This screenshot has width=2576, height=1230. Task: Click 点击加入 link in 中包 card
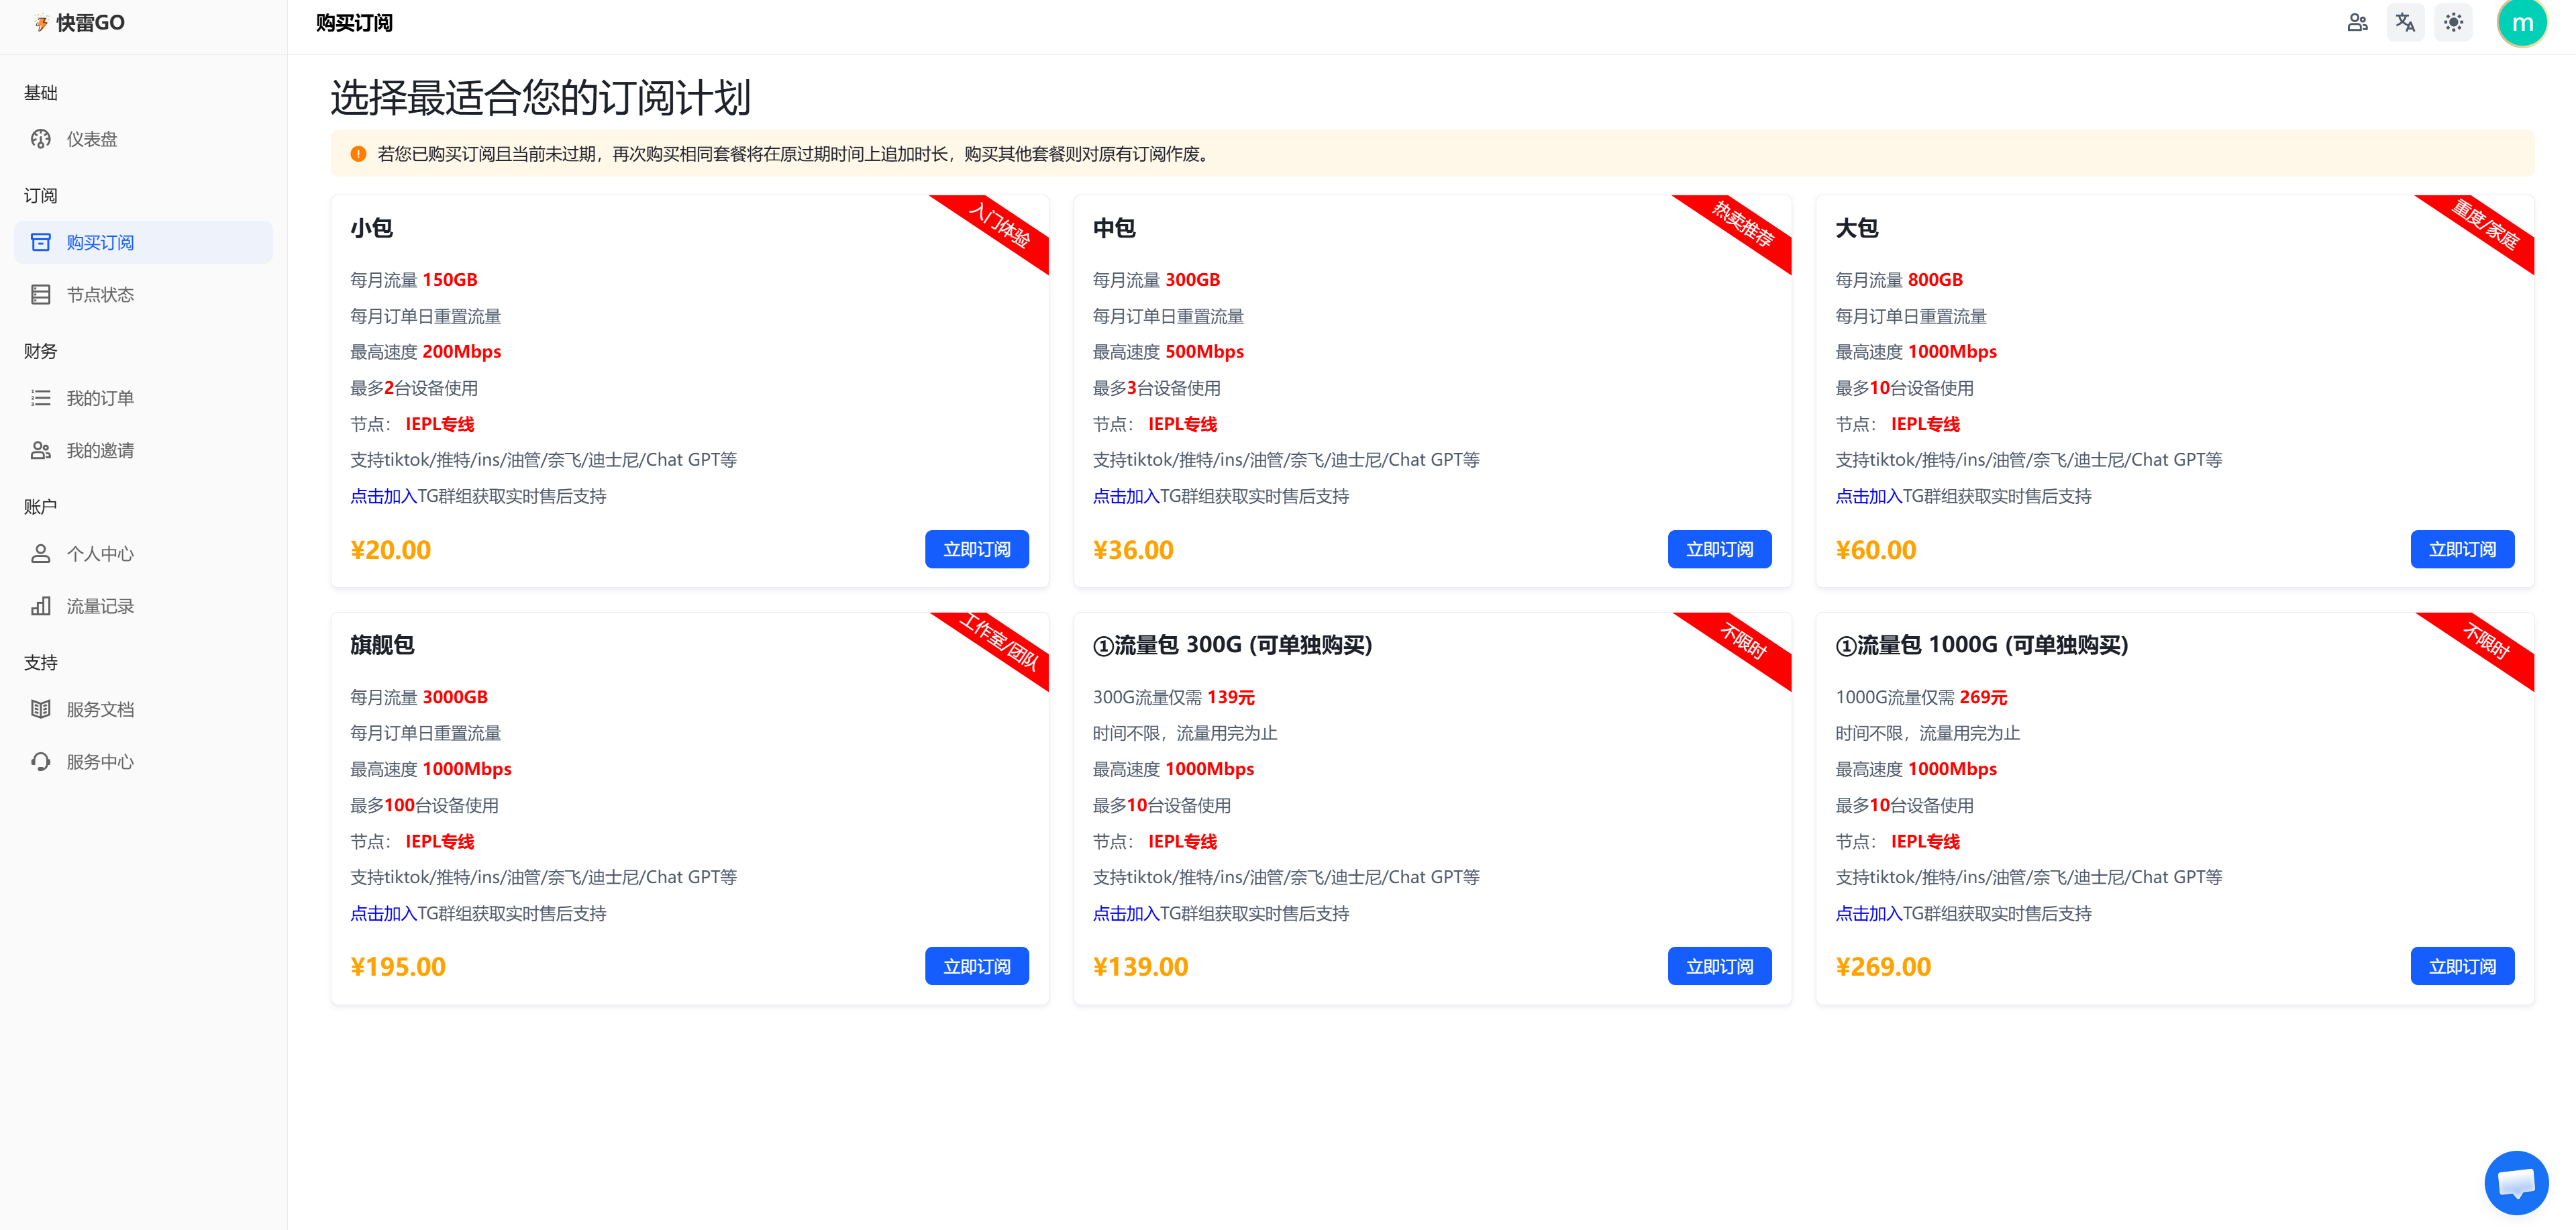[1126, 496]
